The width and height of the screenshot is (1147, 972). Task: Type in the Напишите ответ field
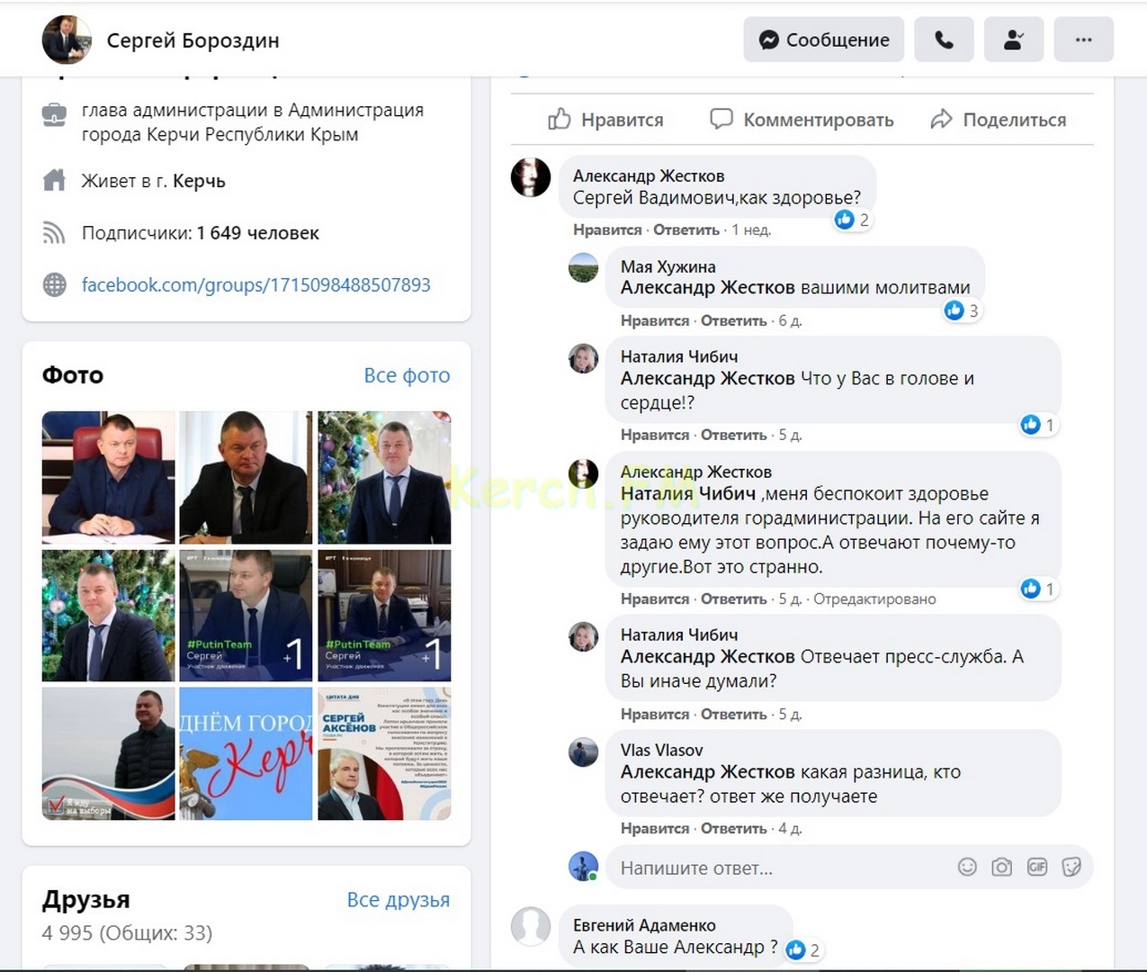pos(774,868)
